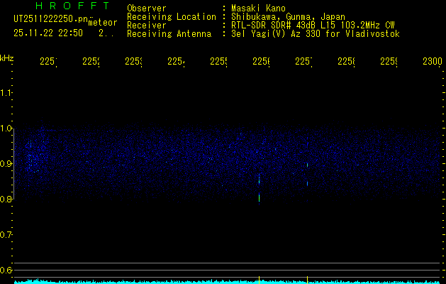The height and width of the screenshot is (284, 446).
Task: Click the 0.8 frequency axis label
Action: (6, 200)
